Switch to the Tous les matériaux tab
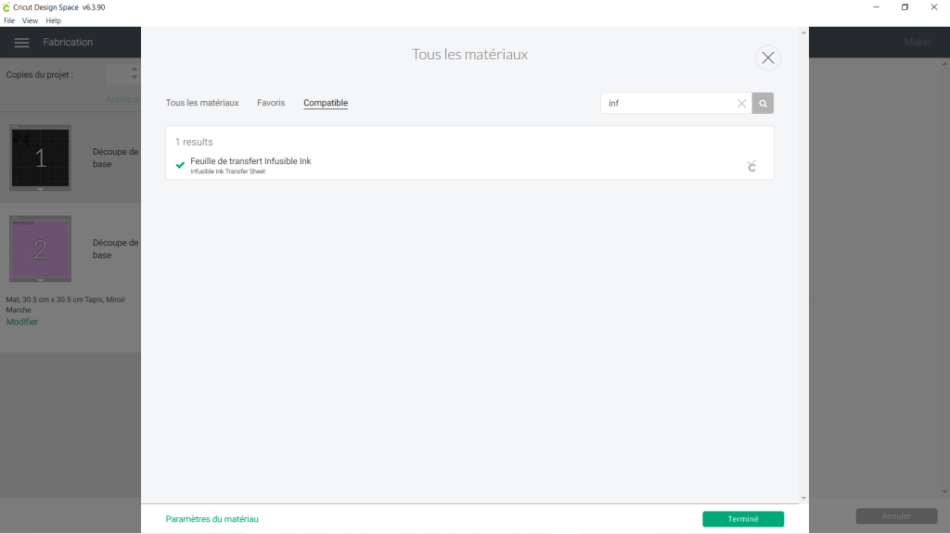The image size is (950, 534). pos(202,103)
